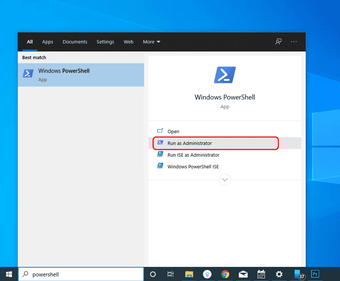Switch to the Web tab
Screen dimensions: 340x281
pos(128,42)
